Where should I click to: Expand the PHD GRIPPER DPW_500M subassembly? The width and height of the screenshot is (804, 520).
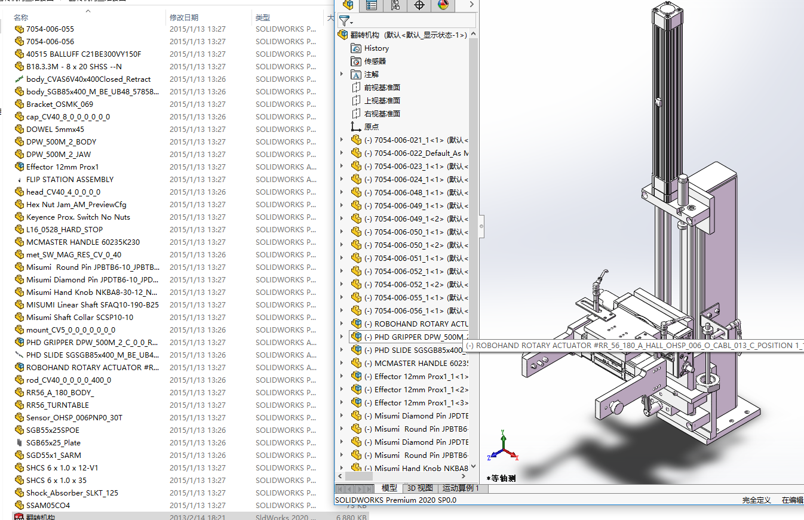(x=342, y=337)
